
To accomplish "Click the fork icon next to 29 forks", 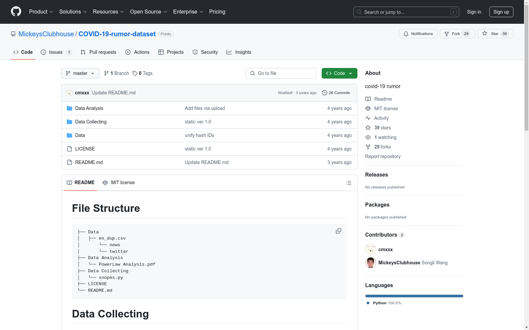I will point(368,147).
